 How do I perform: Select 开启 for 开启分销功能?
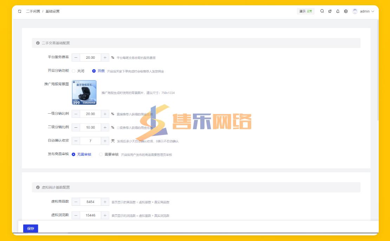click(x=94, y=71)
